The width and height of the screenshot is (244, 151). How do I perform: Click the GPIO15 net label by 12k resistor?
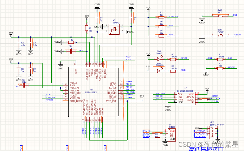tap(232, 67)
